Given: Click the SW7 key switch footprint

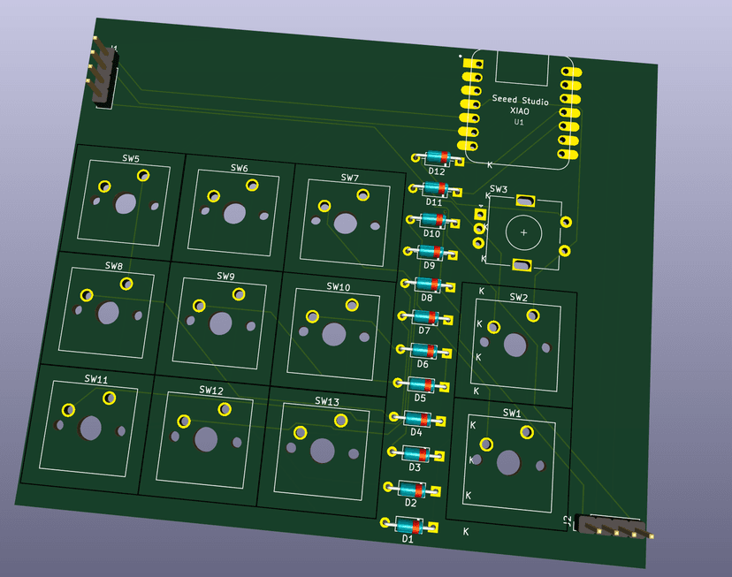Looking at the screenshot, I should point(345,224).
